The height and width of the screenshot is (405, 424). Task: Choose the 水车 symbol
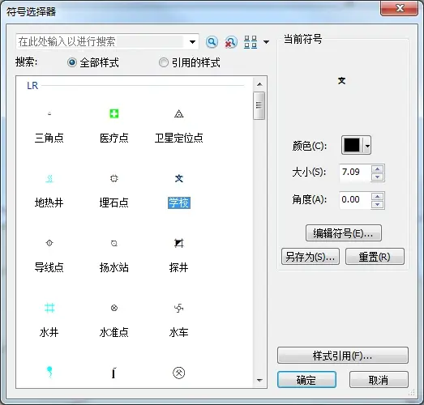178,308
